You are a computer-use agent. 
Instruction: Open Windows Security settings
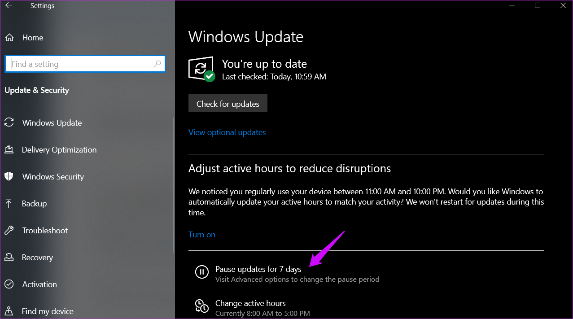[52, 176]
